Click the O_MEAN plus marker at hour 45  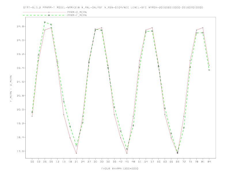point(127,153)
